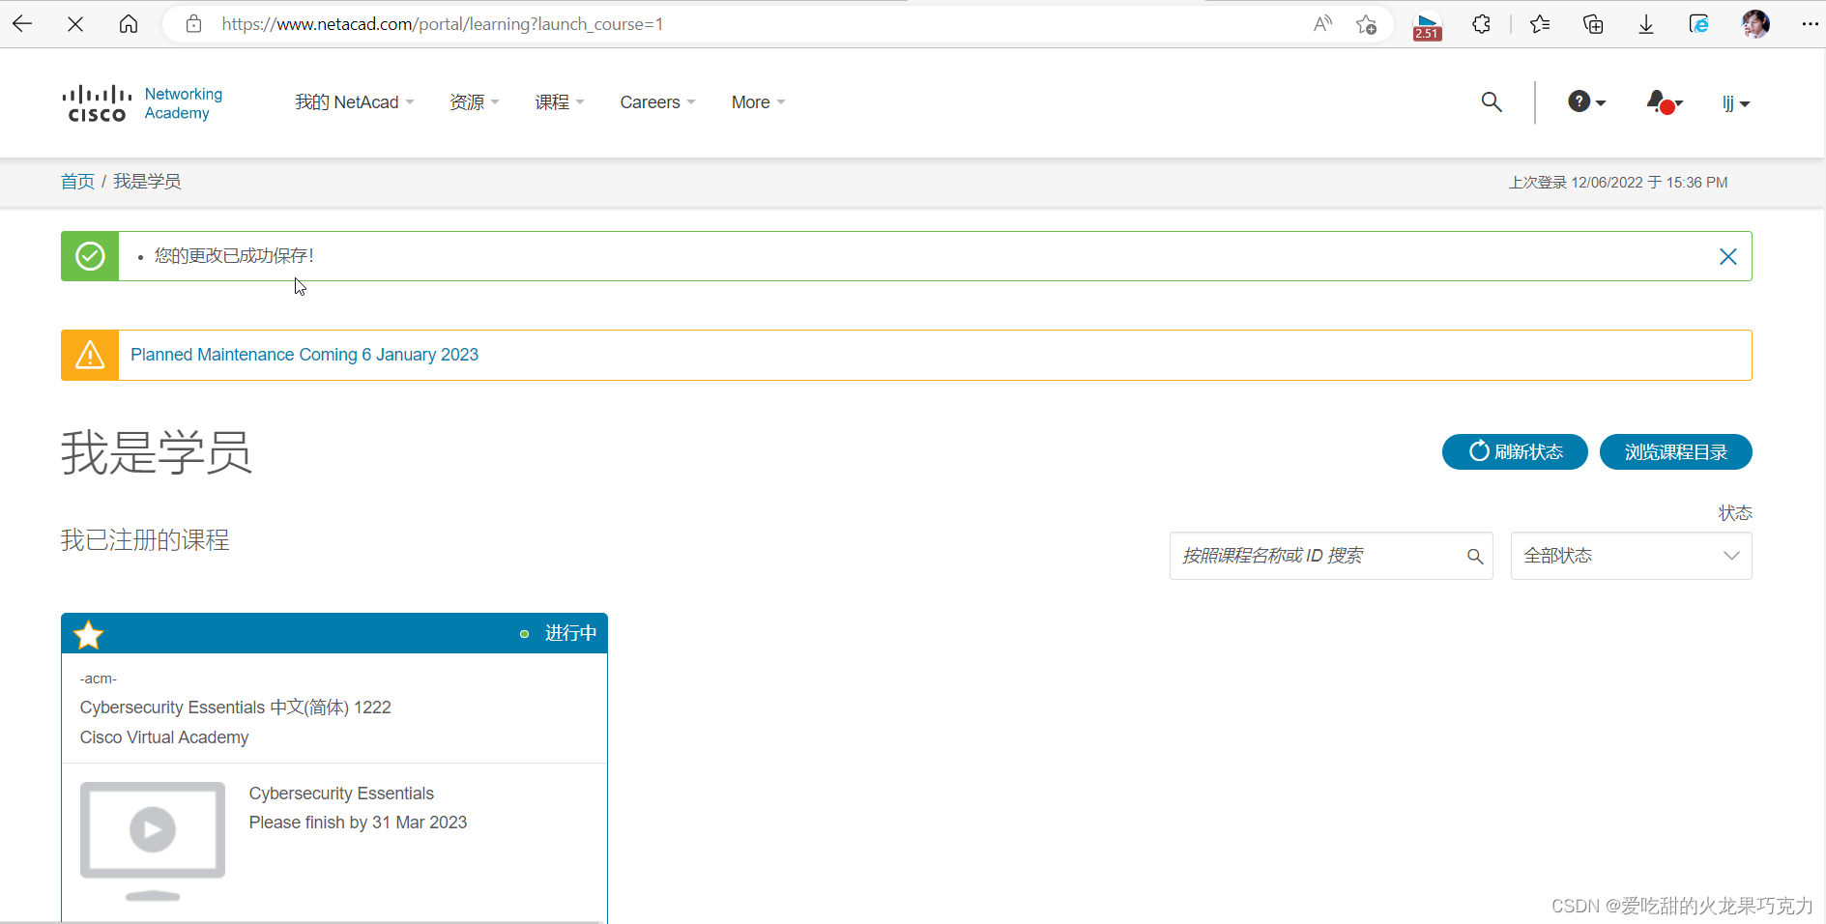Toggle favorite star on course card

[89, 634]
